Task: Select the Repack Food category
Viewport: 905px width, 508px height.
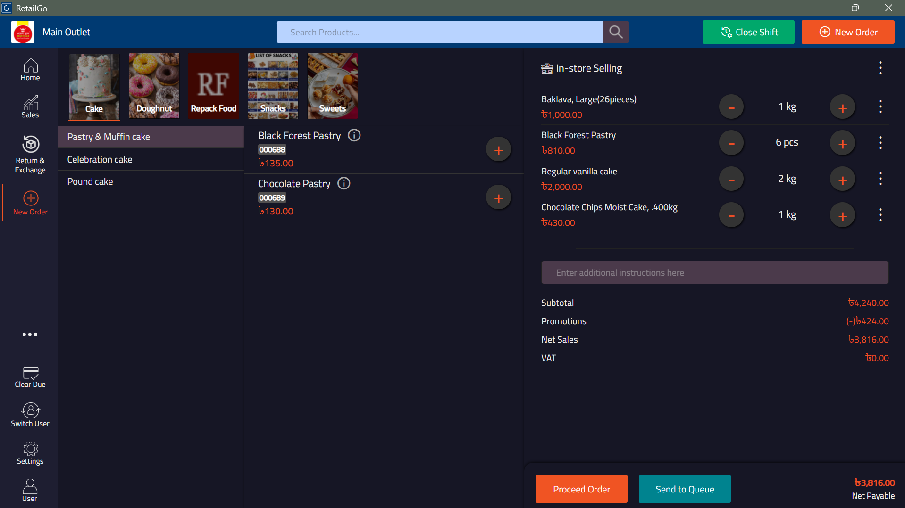Action: pyautogui.click(x=214, y=86)
